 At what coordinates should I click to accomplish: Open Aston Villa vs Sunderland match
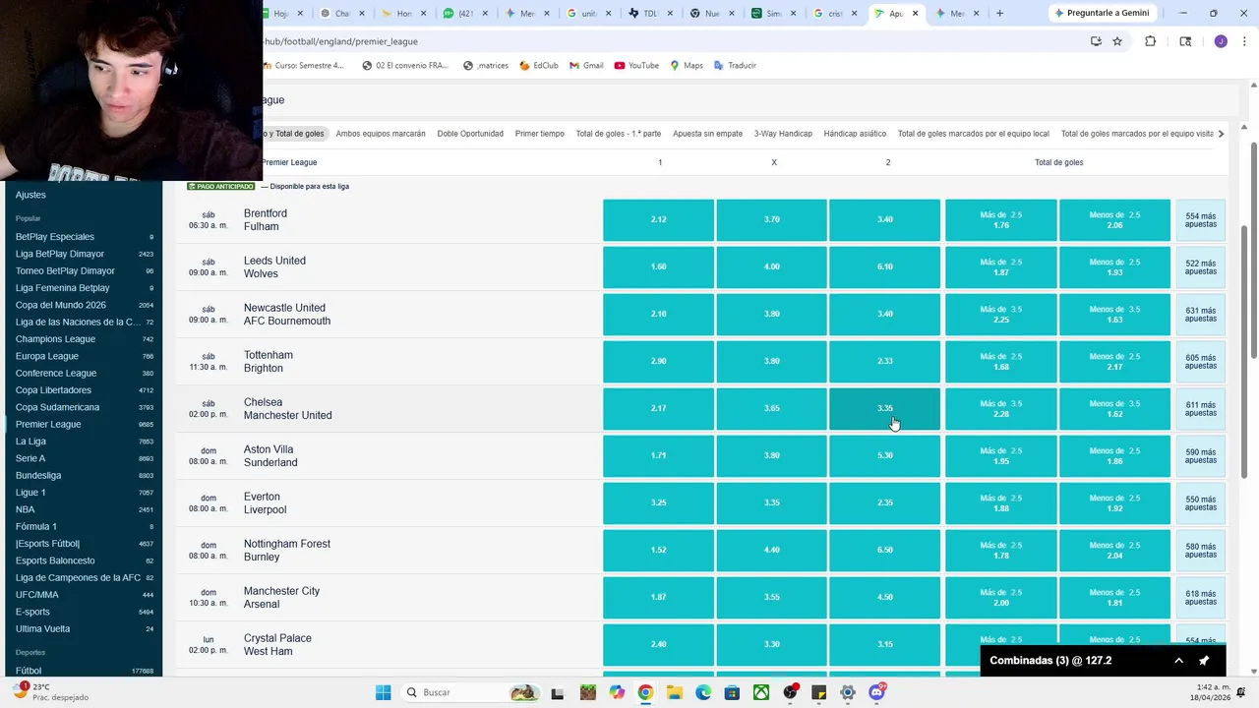click(270, 455)
